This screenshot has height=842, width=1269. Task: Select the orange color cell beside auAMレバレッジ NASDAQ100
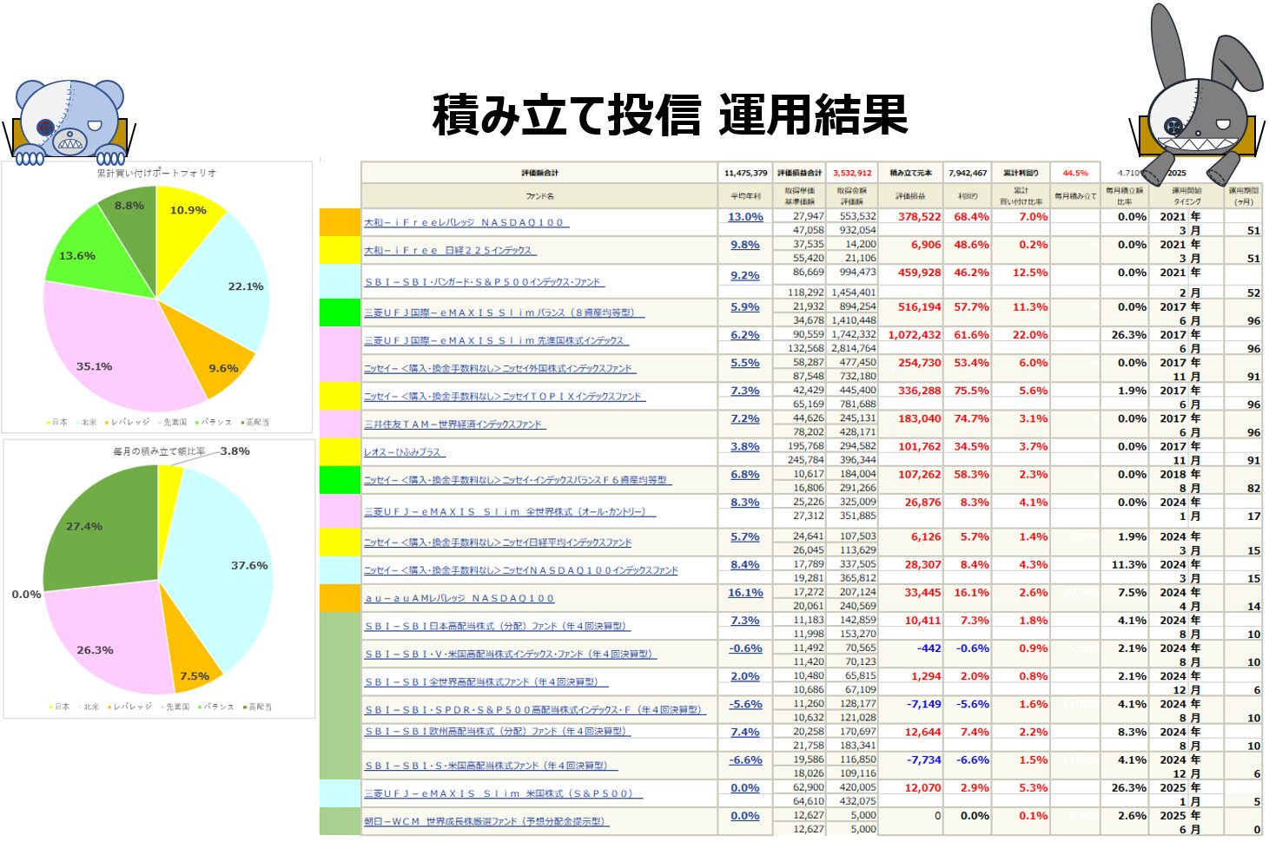[x=340, y=598]
